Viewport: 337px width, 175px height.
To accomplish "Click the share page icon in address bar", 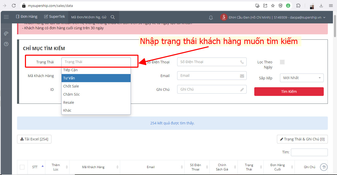I will coord(265,5).
